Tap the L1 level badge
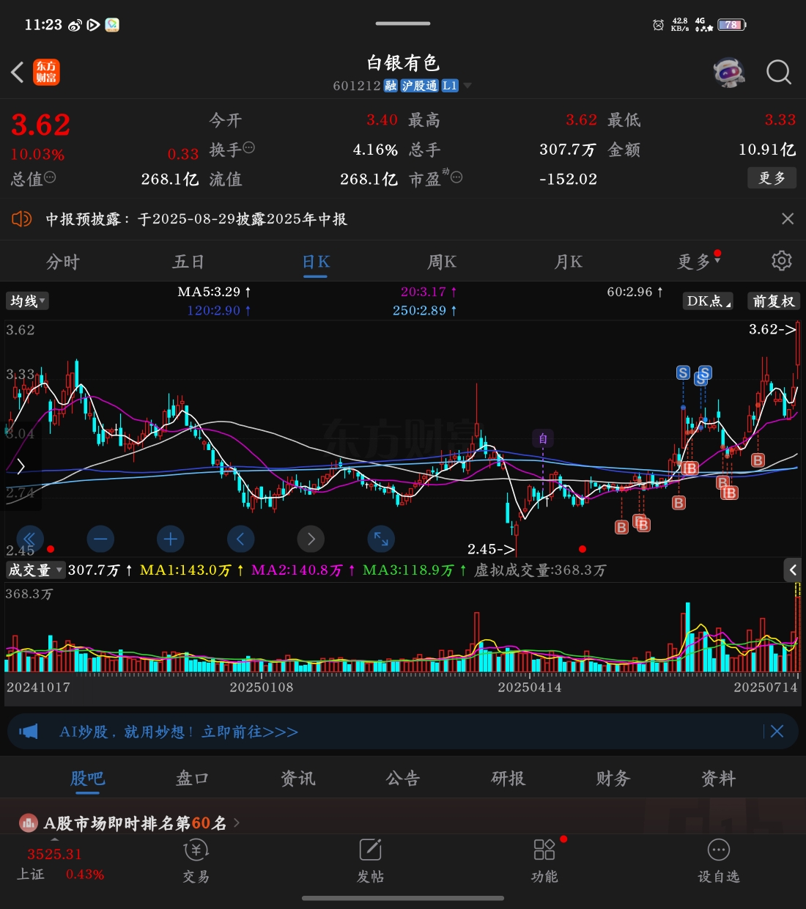The width and height of the screenshot is (806, 909). pos(450,86)
